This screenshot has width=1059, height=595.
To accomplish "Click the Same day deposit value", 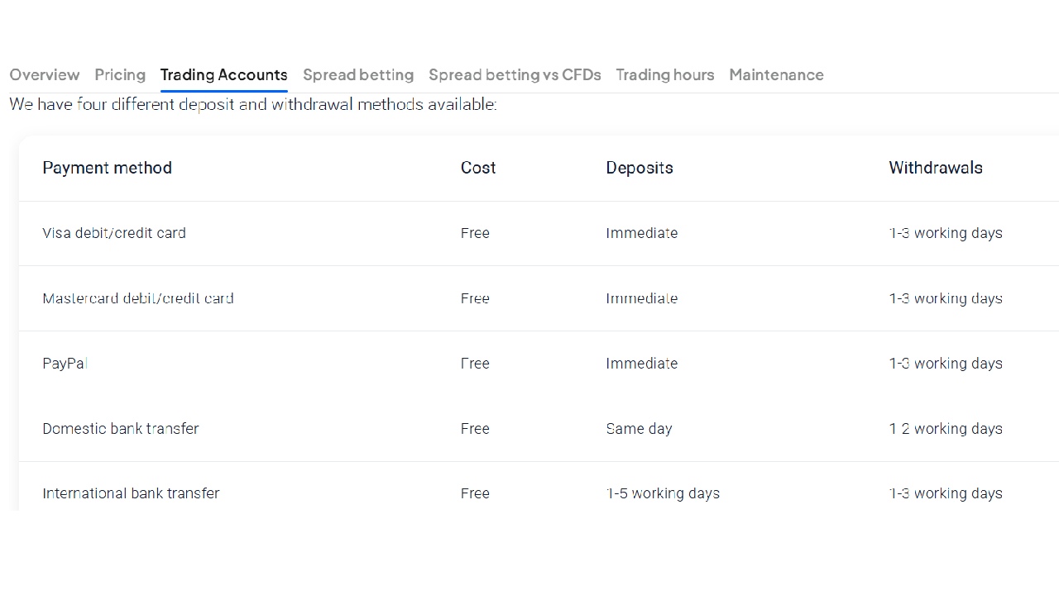I will (639, 429).
